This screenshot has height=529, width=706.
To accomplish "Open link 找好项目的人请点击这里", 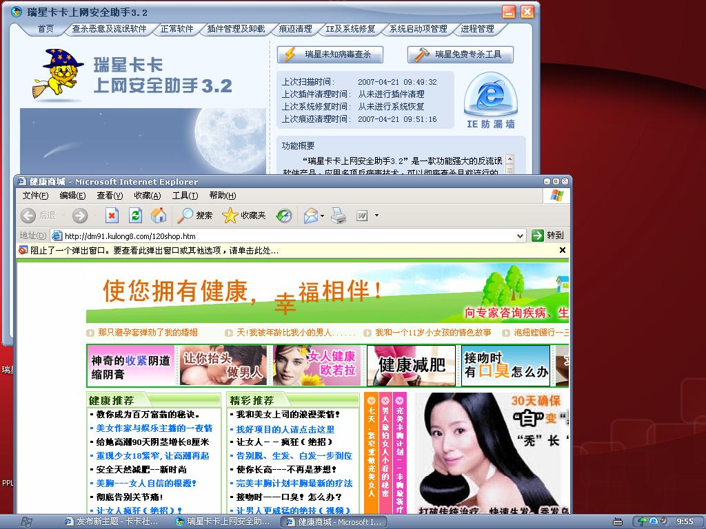I will (x=285, y=429).
